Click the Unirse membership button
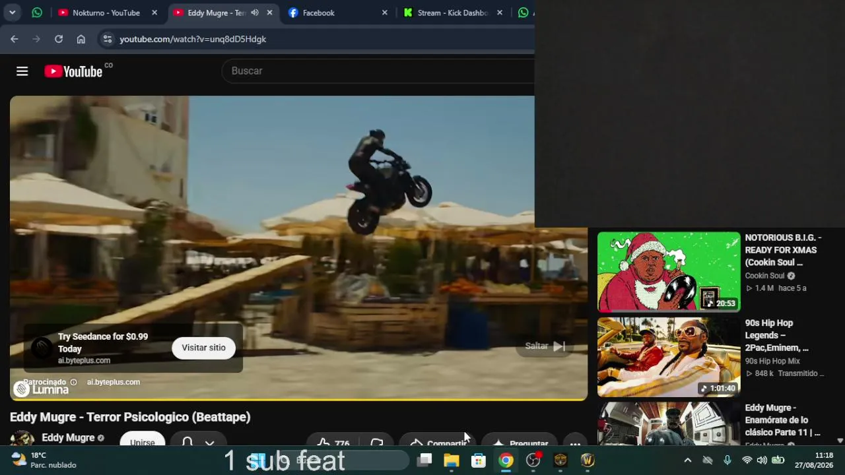This screenshot has width=845, height=475. 143,439
